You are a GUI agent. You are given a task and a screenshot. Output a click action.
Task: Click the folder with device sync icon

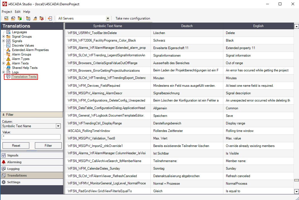tap(28, 18)
